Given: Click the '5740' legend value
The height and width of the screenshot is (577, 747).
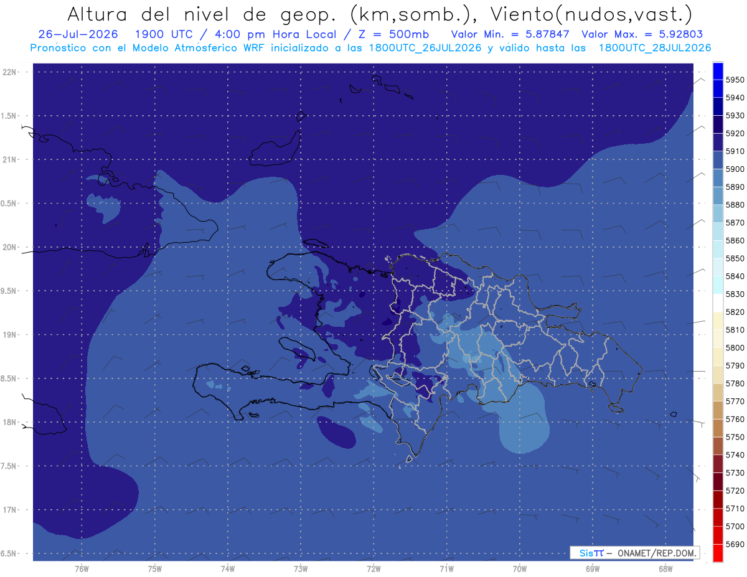Looking at the screenshot, I should coord(735,455).
